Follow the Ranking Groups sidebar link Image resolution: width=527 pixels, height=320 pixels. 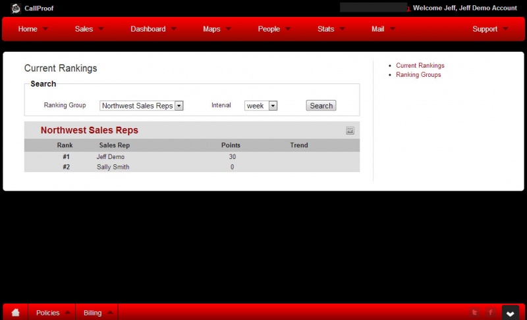418,75
